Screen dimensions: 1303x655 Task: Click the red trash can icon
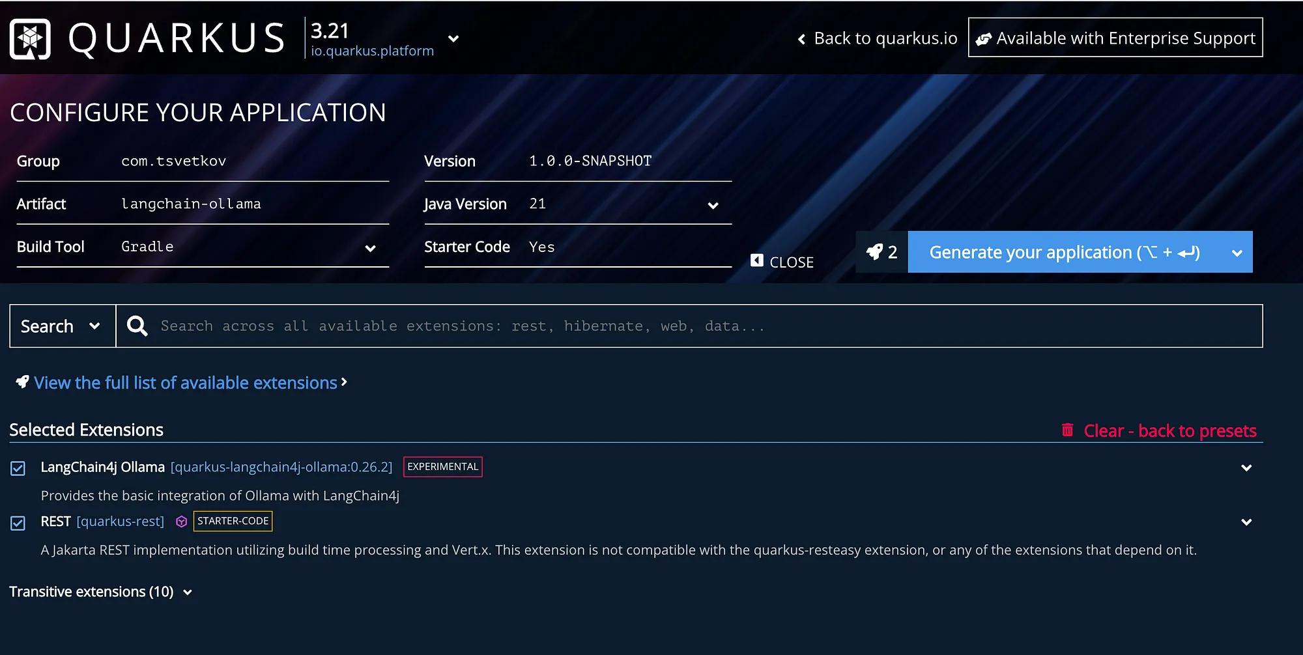click(x=1067, y=430)
